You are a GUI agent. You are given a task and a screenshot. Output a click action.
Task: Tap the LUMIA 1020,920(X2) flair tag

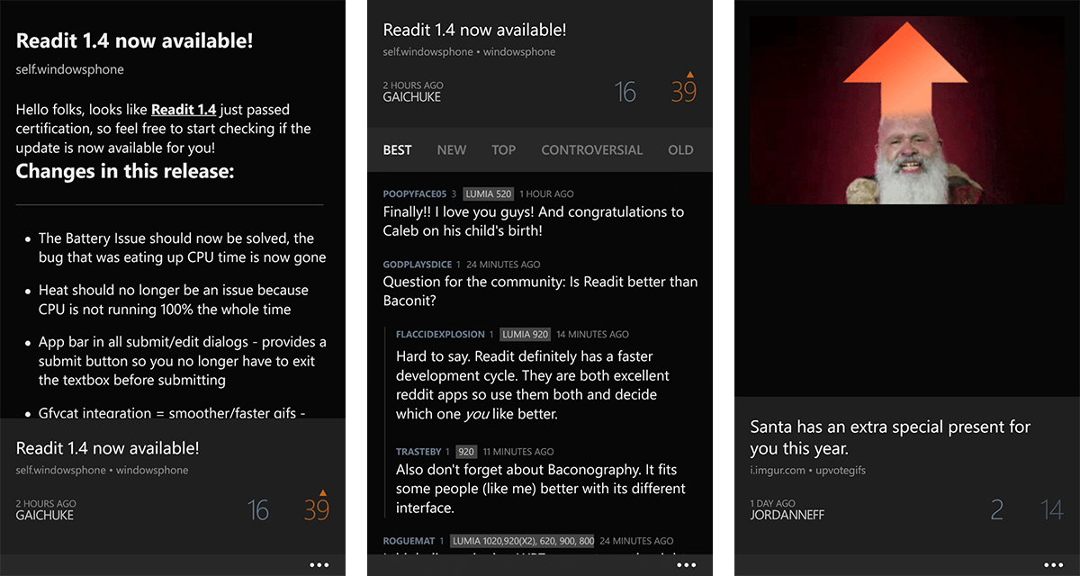pos(523,541)
